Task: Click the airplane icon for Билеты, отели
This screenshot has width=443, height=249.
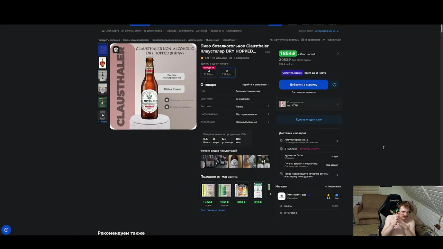Action: [123, 31]
